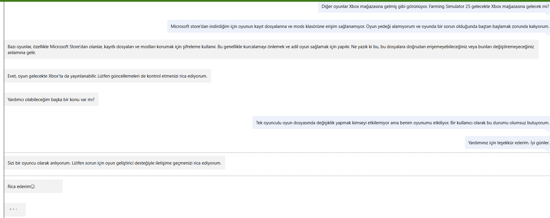The width and height of the screenshot is (550, 218).
Task: Click the message asking if Farming Simulator 25 comes to Xbox
Action: pyautogui.click(x=434, y=6)
